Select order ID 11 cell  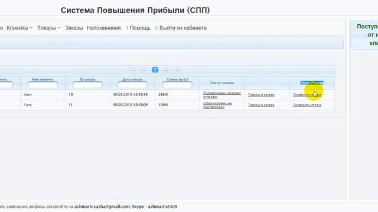click(87, 105)
